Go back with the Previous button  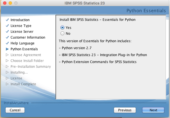click(x=125, y=110)
